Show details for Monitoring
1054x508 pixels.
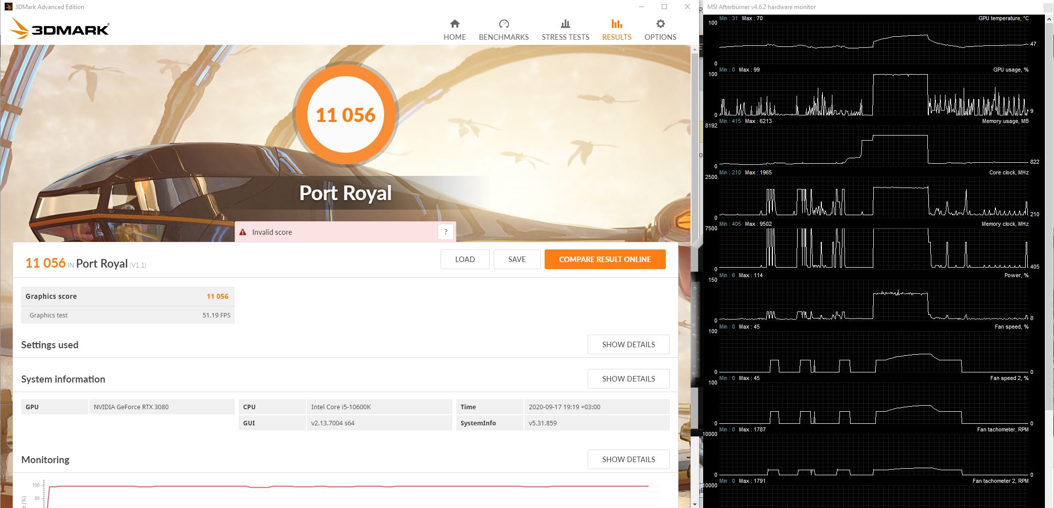(628, 460)
